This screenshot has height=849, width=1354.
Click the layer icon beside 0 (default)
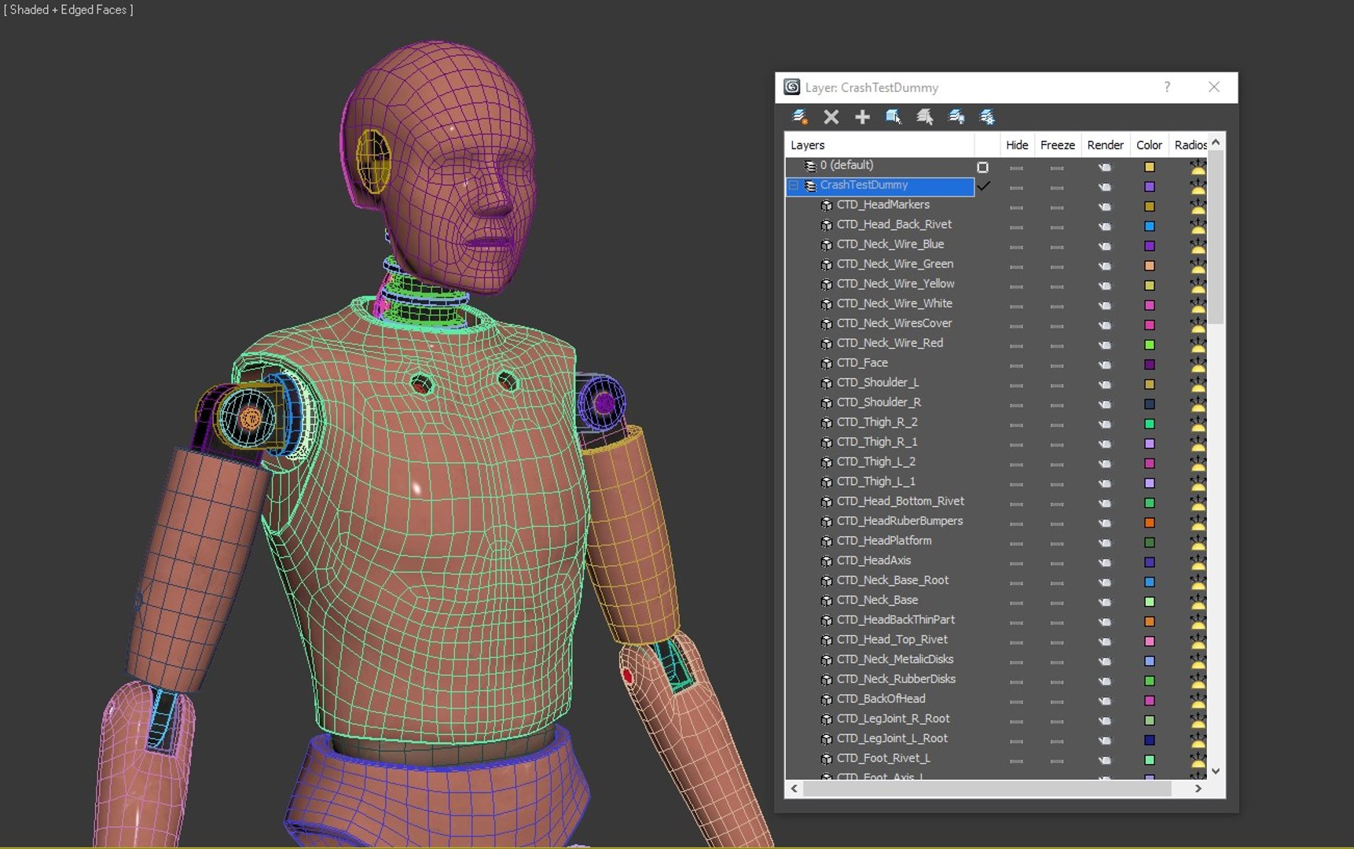click(x=810, y=166)
